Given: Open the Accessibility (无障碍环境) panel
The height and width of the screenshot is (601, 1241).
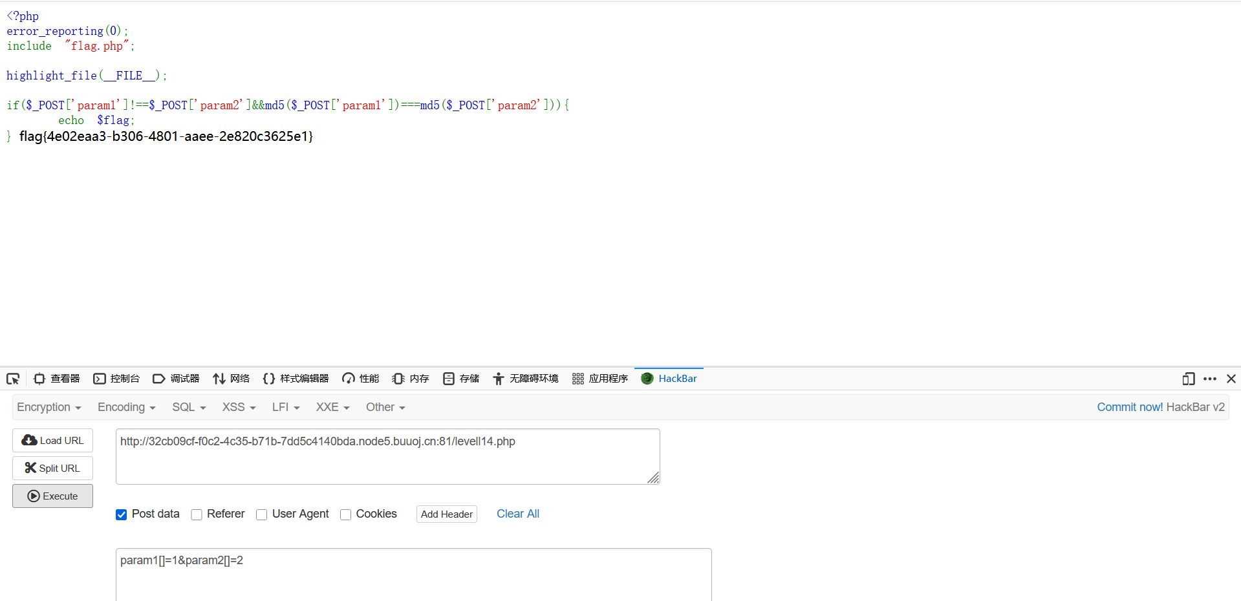Looking at the screenshot, I should click(x=526, y=379).
